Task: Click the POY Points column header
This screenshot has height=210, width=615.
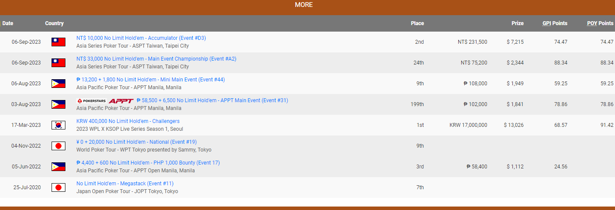Action: [600, 23]
